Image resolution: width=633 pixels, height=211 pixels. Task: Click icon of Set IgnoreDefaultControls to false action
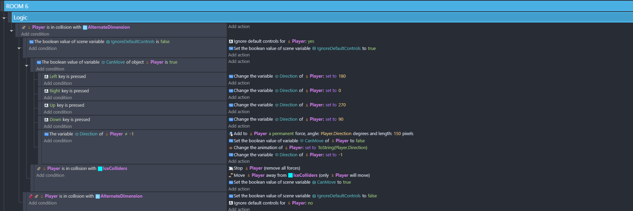pos(231,196)
